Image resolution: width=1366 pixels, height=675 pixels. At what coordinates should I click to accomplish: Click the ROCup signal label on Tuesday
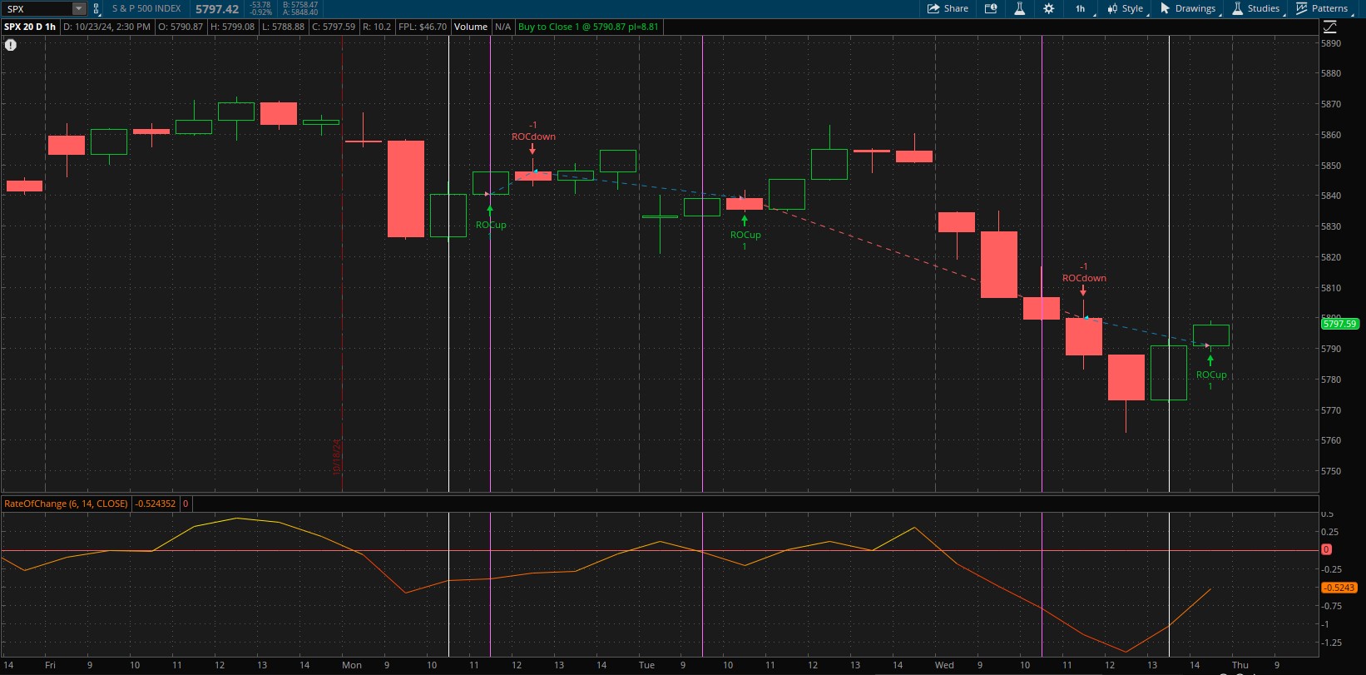[x=745, y=235]
